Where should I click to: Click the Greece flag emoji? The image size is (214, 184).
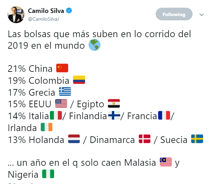[65, 92]
